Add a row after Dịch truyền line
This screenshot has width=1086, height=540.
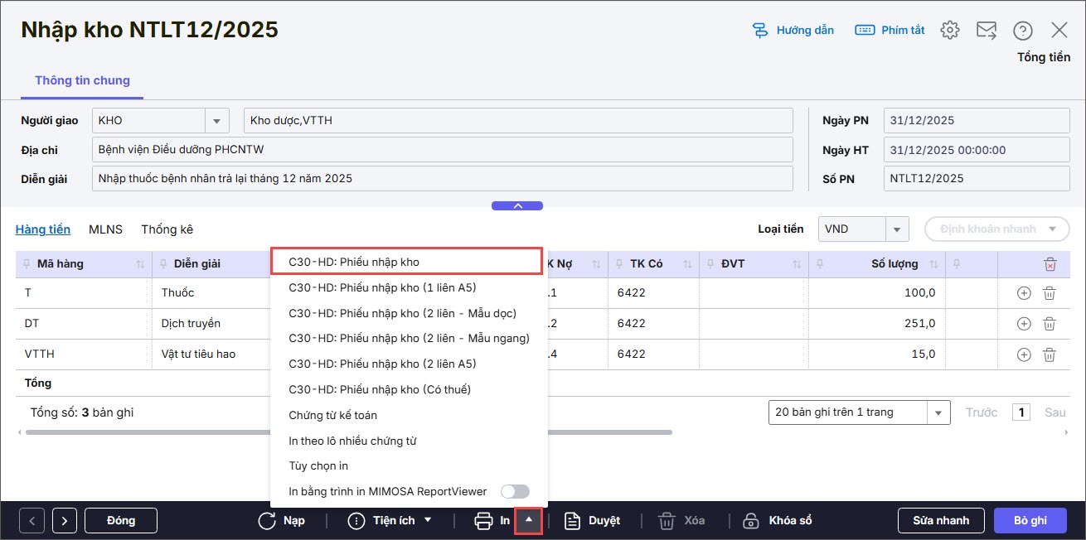click(x=1024, y=324)
